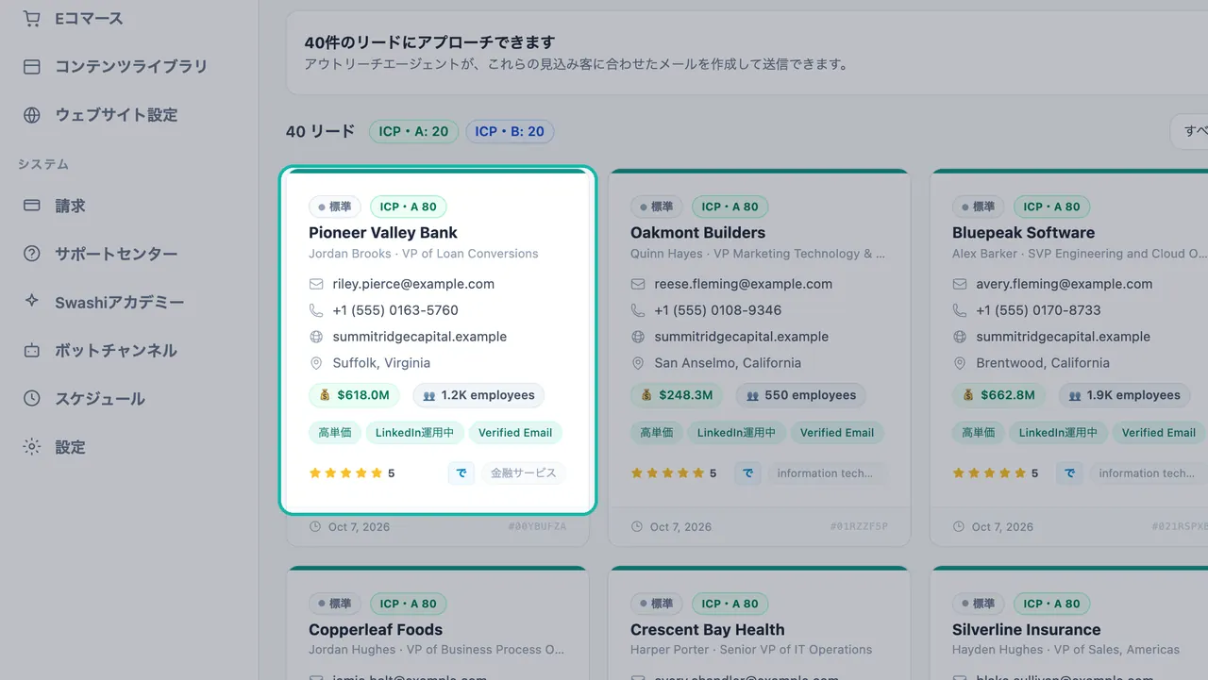Click the clock icon beside スケジュール
This screenshot has width=1208, height=680.
click(x=32, y=398)
